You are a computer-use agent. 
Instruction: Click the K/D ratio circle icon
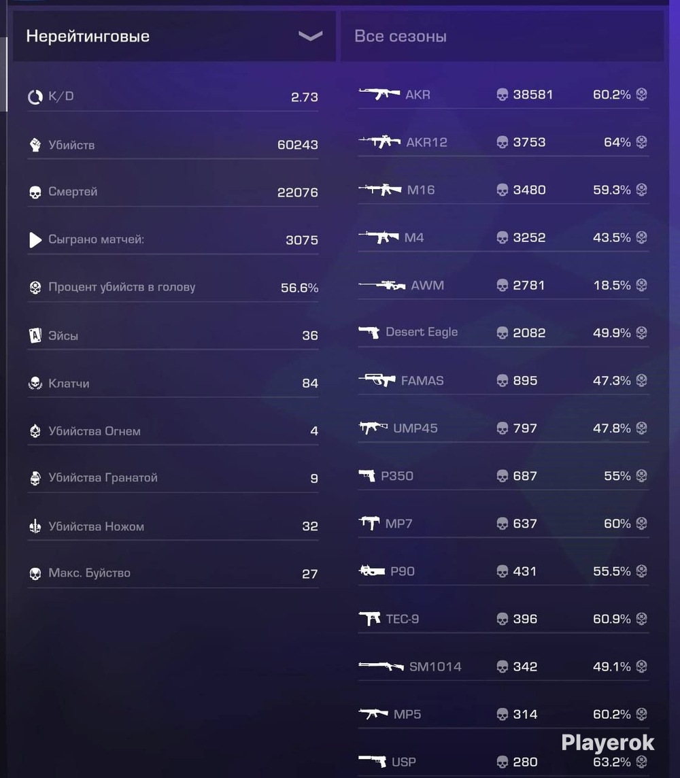pyautogui.click(x=35, y=97)
